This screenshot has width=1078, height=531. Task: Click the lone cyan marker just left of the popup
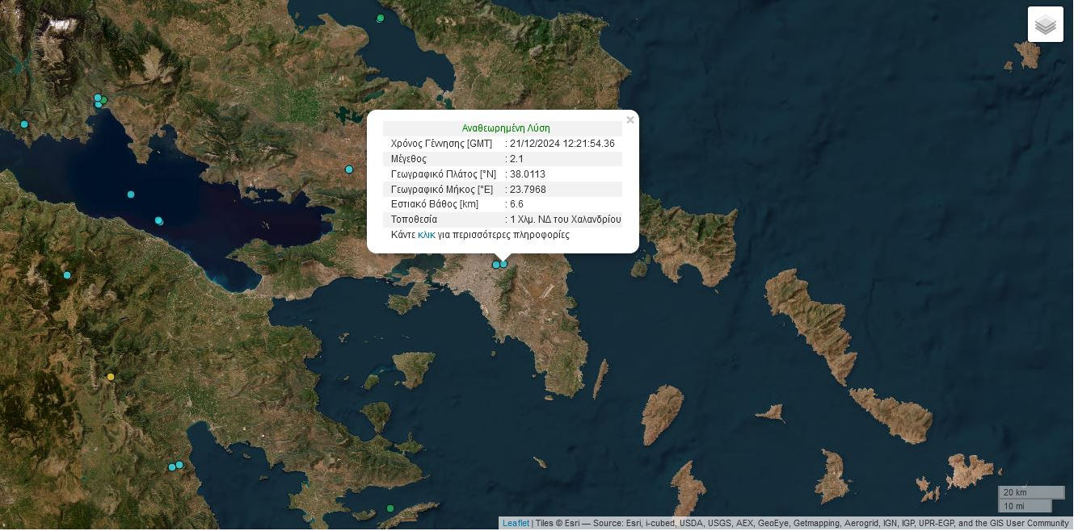point(349,169)
